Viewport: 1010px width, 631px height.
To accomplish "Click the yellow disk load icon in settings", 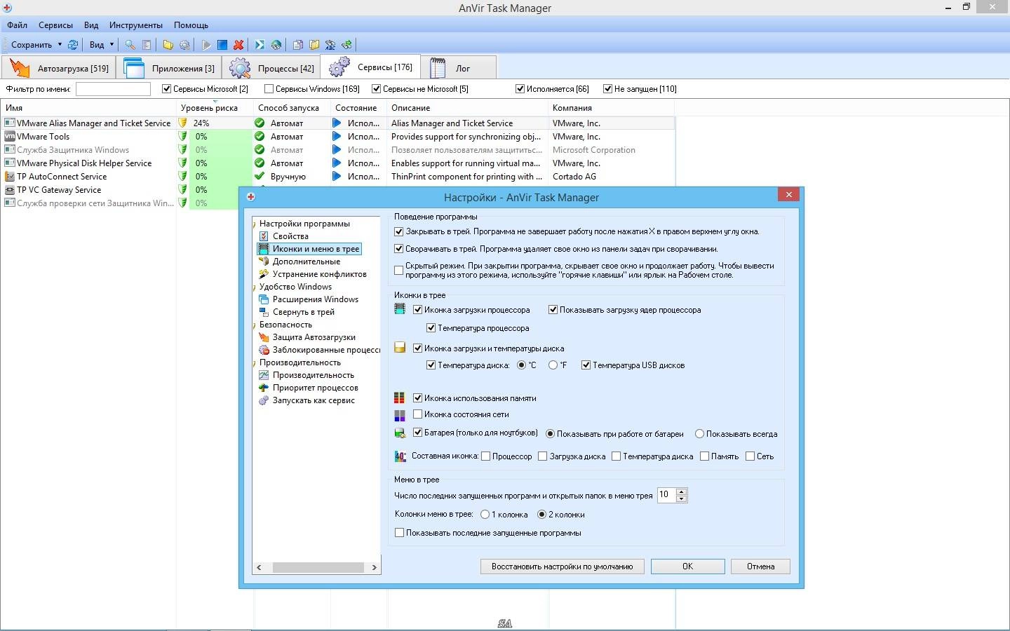I will [400, 348].
